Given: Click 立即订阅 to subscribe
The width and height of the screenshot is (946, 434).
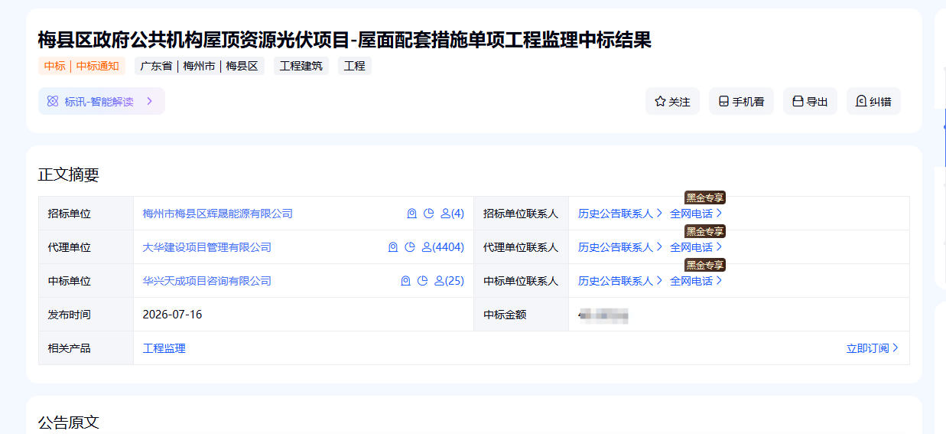Looking at the screenshot, I should point(873,348).
